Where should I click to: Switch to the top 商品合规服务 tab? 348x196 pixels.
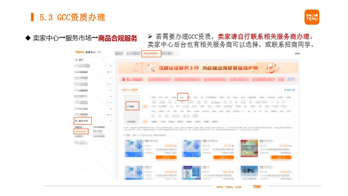[151, 54]
